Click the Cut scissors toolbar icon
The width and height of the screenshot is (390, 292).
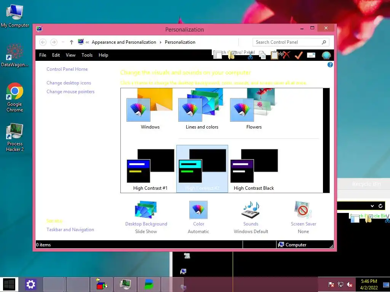250,56
